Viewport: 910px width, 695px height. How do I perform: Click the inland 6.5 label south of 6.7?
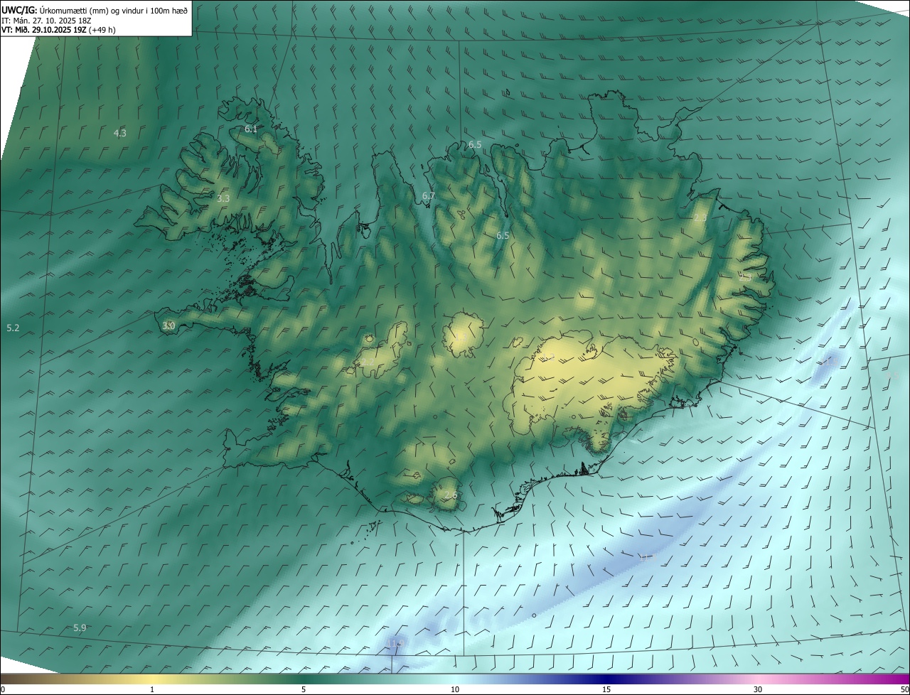503,235
